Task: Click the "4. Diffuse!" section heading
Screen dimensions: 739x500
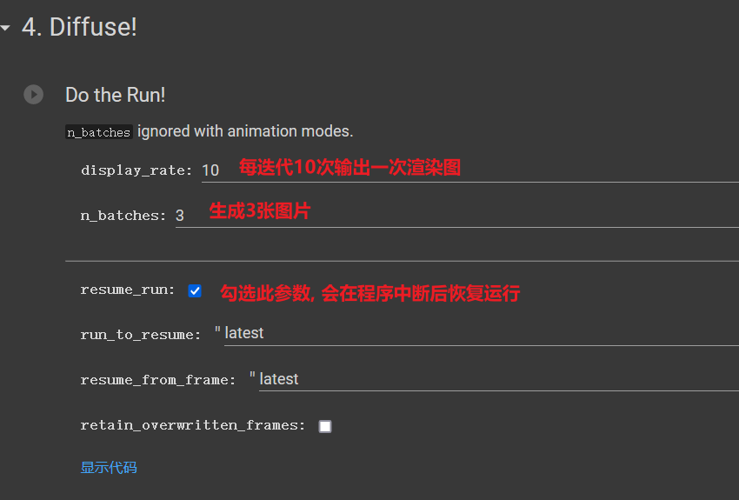Action: (79, 27)
